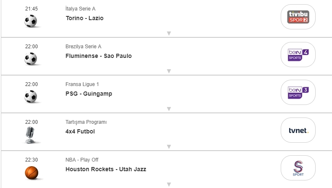The height and width of the screenshot is (188, 332).
Task: Open the S Sport channel logo
Action: coord(298,168)
